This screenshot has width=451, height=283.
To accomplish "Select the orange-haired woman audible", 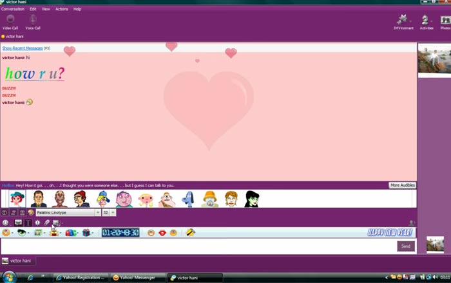I will [x=231, y=199].
